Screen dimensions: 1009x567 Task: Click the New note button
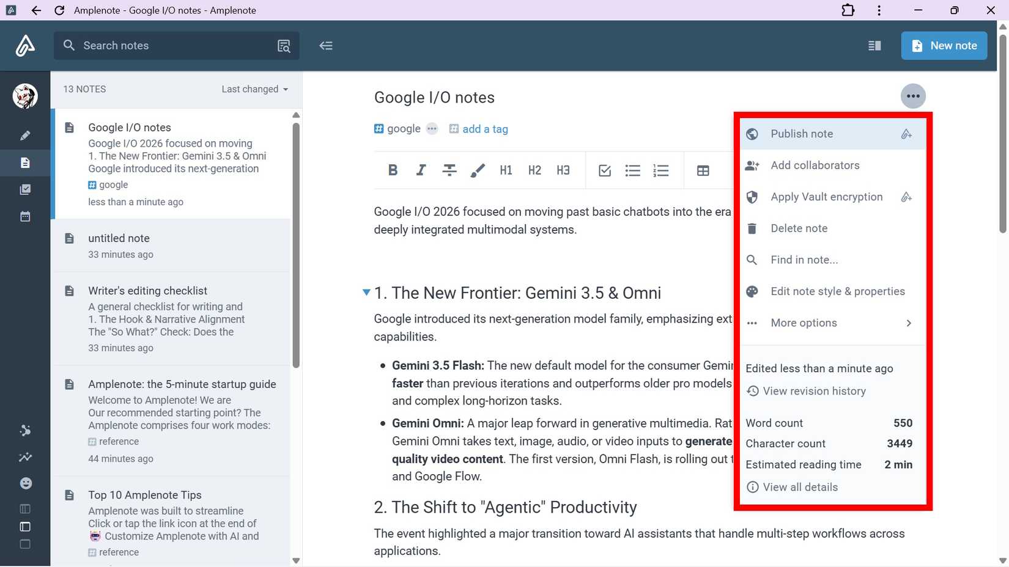click(x=944, y=46)
